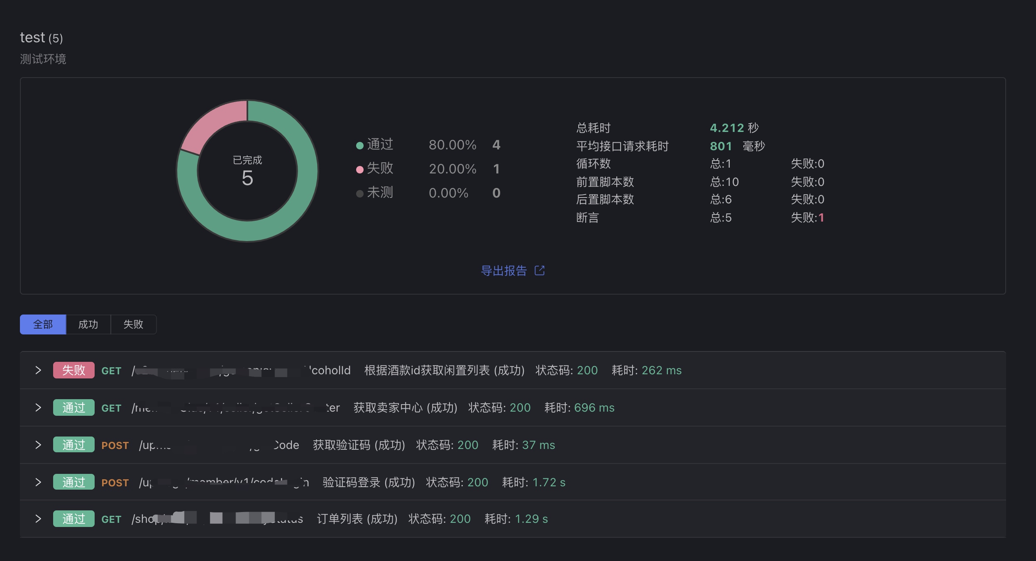Screen dimensions: 1036x561
Task: Switch to the 成功 filter tab
Action: (88, 324)
